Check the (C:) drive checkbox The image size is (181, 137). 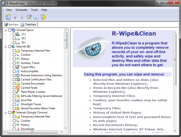[x=14, y=34]
